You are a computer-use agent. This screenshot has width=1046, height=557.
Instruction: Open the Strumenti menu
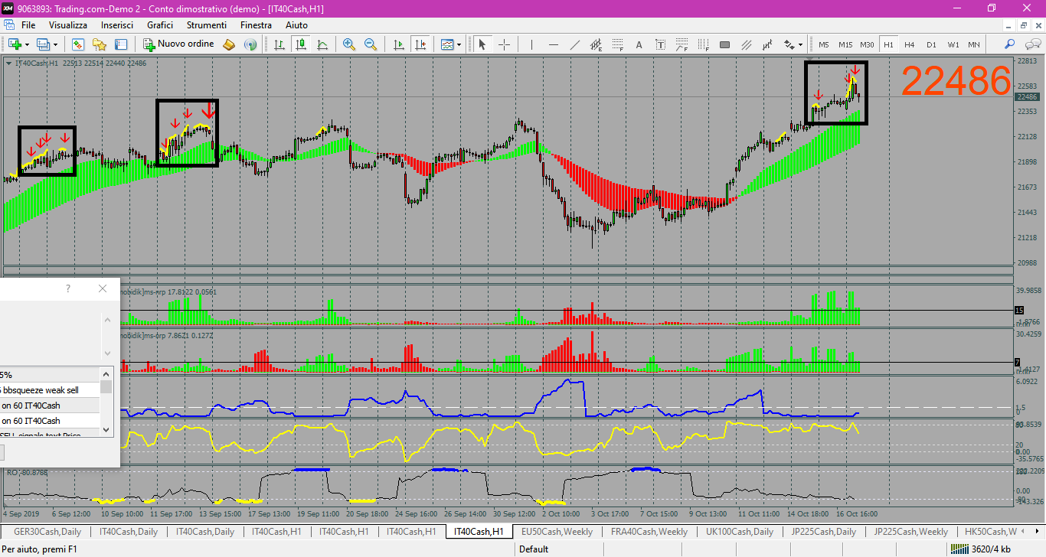pos(207,25)
